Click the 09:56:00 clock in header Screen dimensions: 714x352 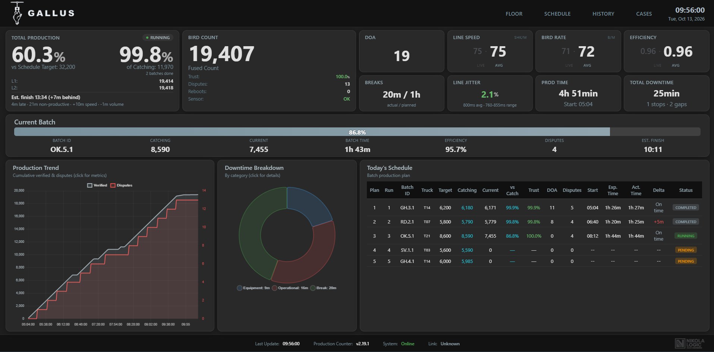(690, 10)
